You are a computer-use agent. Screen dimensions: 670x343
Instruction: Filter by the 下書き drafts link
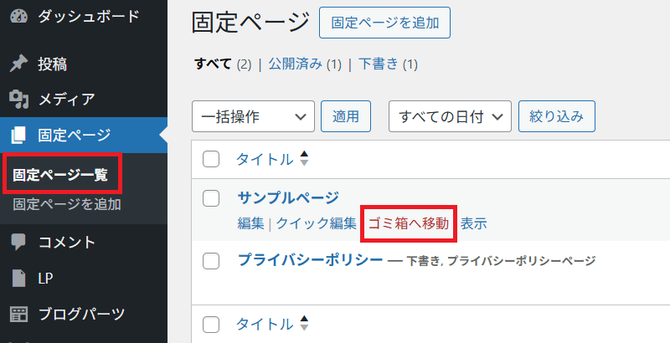[379, 64]
